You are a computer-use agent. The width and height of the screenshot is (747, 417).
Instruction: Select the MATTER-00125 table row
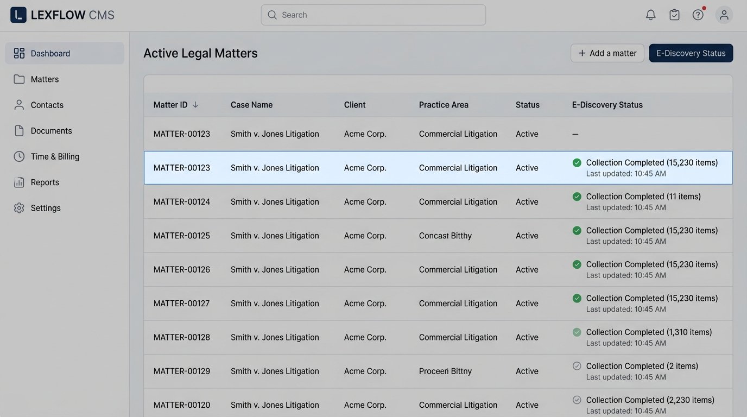pos(380,235)
